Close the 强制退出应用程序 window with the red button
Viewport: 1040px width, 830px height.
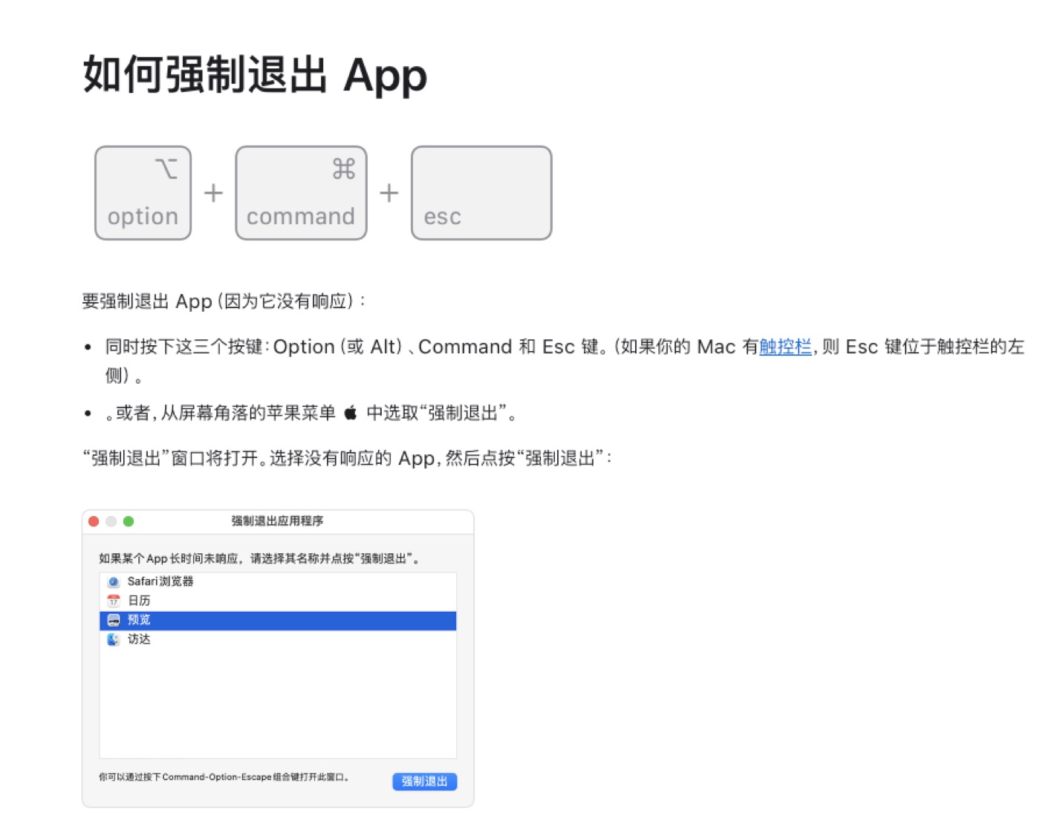(x=94, y=521)
